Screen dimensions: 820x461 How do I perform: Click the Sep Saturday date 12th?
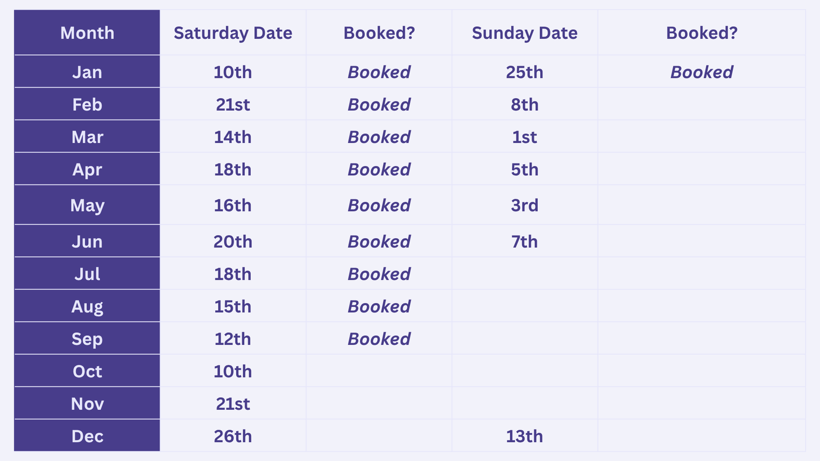point(233,339)
